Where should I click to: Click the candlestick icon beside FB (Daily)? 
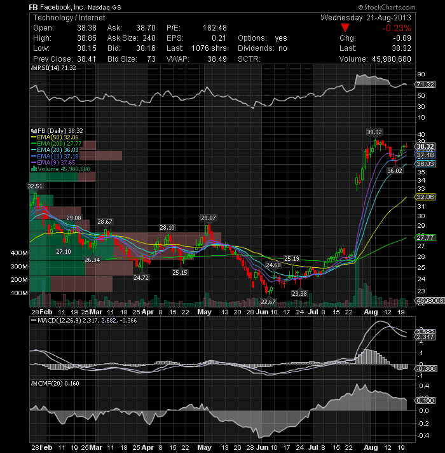coord(34,131)
